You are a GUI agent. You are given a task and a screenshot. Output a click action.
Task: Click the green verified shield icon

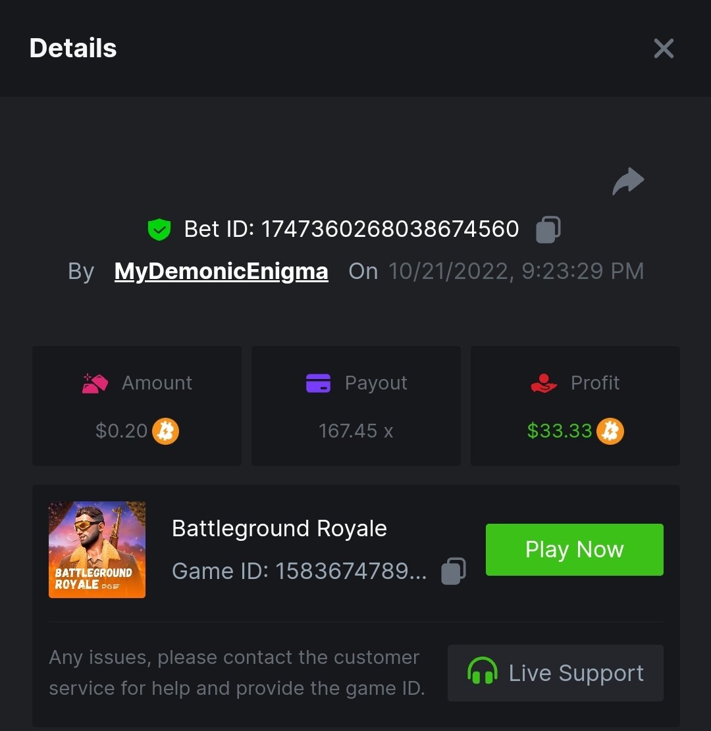pos(159,230)
